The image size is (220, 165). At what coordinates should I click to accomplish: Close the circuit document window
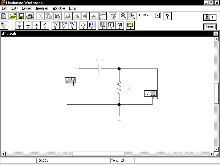coord(216,34)
